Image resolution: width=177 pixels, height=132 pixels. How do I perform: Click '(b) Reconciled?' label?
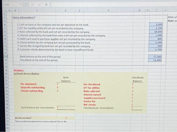click(23, 118)
